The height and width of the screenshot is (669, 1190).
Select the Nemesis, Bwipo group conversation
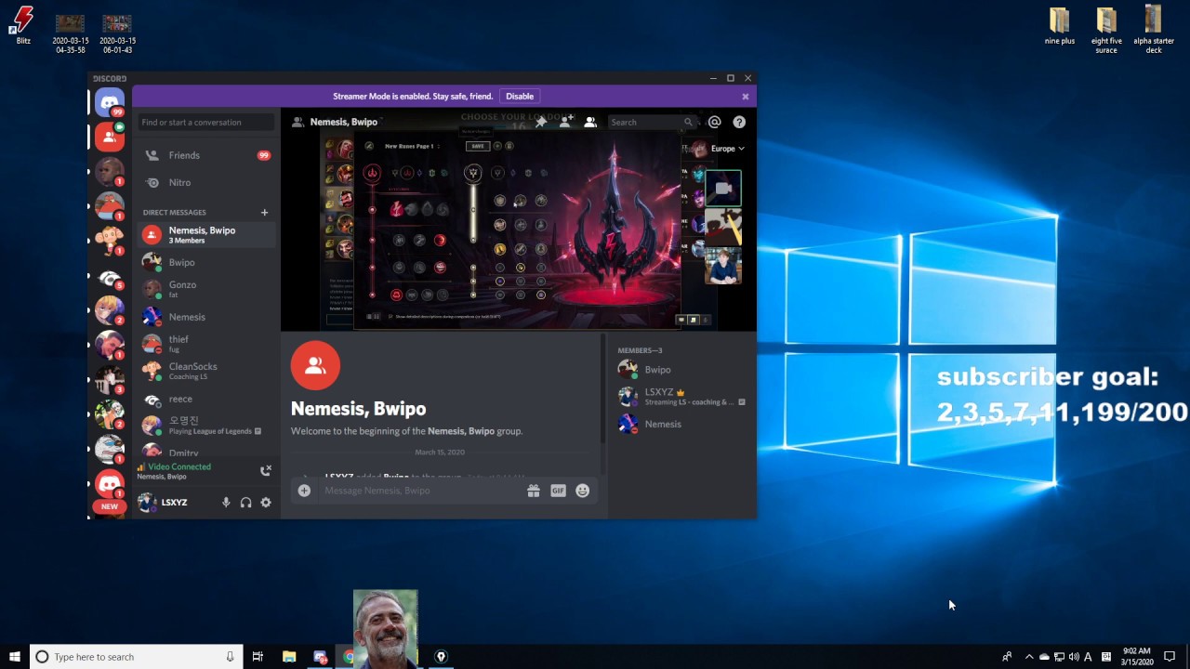206,235
